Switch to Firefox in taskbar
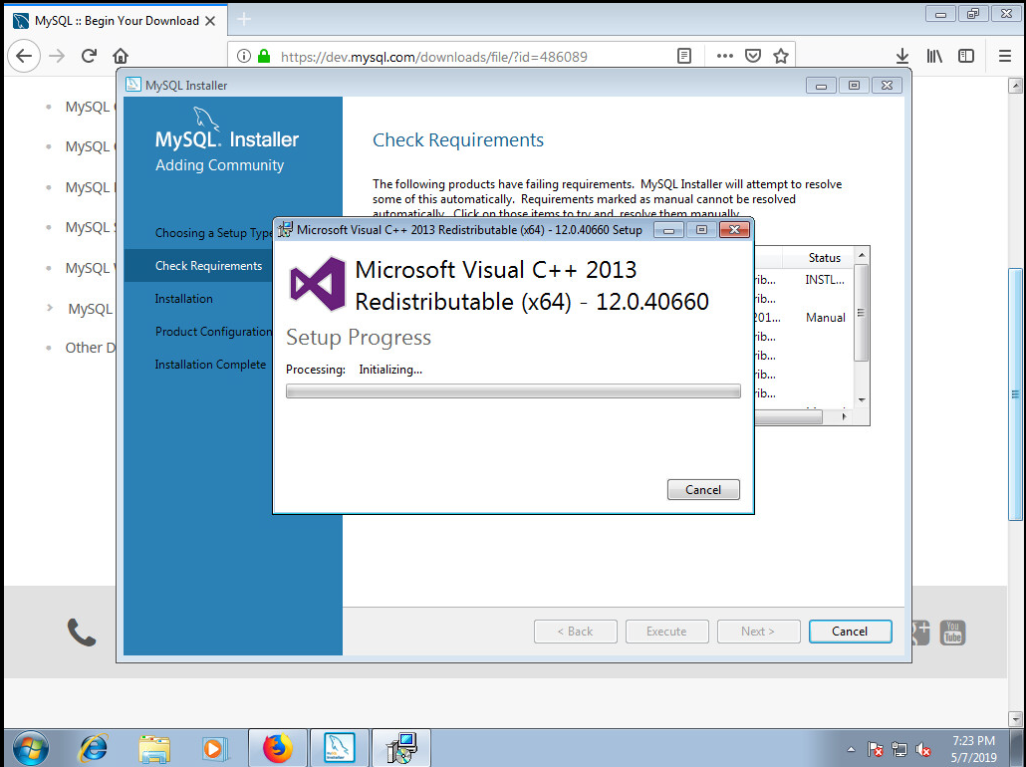Viewport: 1026px width, 767px height. pos(278,748)
